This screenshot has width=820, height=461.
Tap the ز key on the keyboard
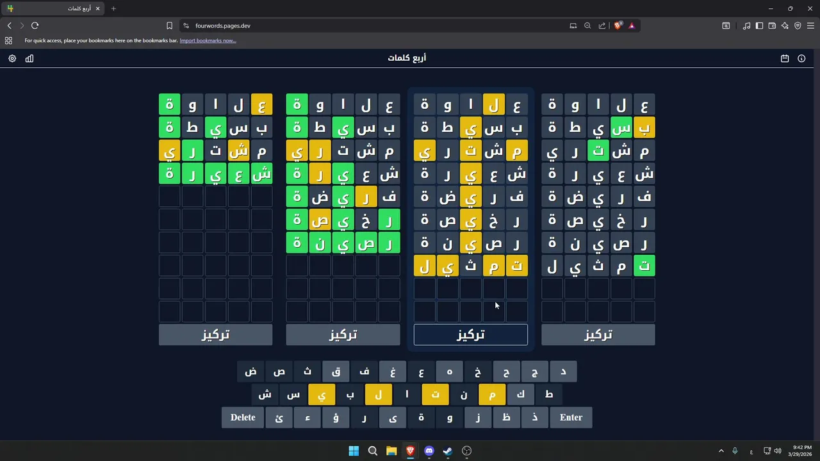pos(478,417)
